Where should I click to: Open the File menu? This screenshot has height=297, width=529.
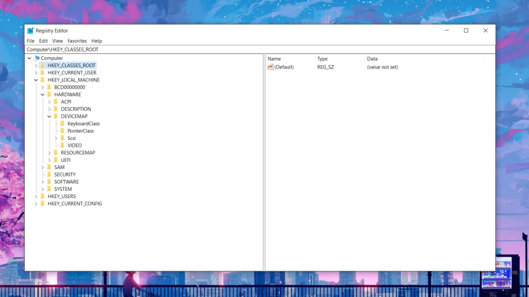tap(30, 41)
